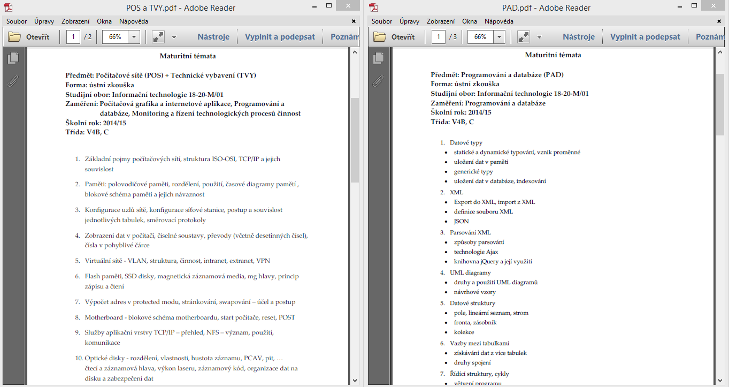This screenshot has width=729, height=387.
Task: Show page thumbnails panel in PAD.pdf window
Action: coord(379,58)
